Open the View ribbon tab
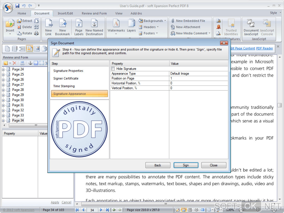The image size is (284, 213). [x=119, y=13]
